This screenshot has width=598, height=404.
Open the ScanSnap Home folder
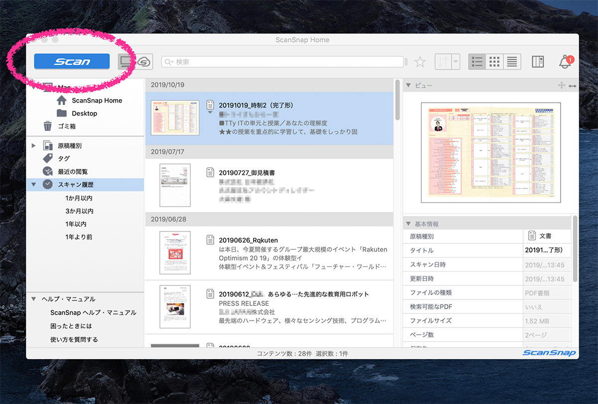[97, 100]
